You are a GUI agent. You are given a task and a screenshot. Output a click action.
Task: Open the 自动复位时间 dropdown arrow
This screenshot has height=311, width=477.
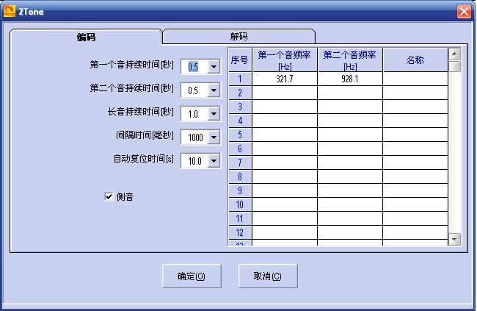(x=214, y=161)
